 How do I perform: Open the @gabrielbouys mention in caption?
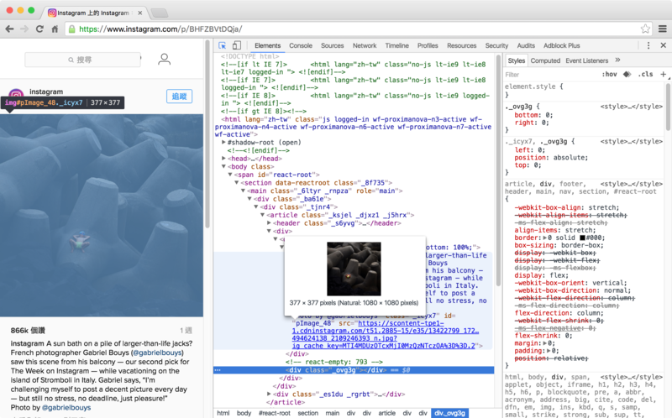158,353
